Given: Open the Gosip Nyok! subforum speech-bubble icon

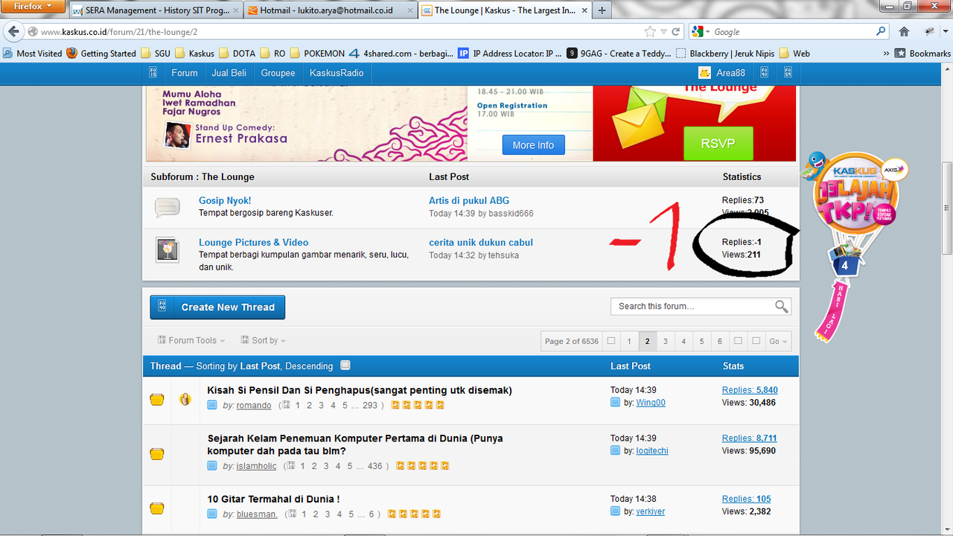Looking at the screenshot, I should tap(168, 207).
